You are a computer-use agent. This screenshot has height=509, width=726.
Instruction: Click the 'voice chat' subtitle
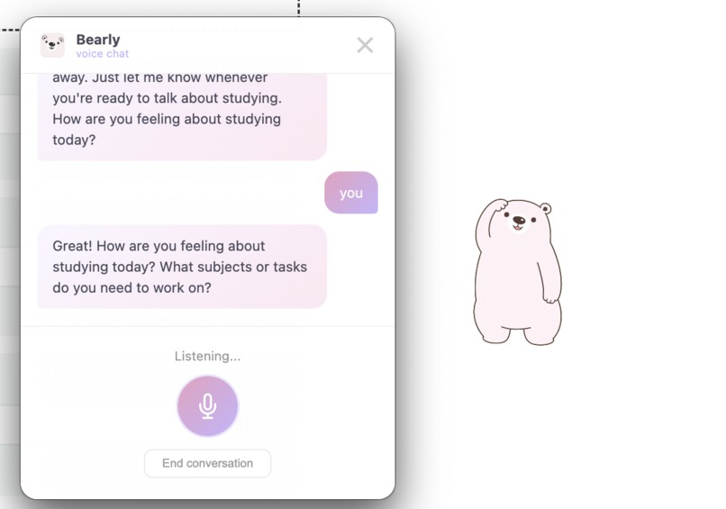(x=103, y=54)
